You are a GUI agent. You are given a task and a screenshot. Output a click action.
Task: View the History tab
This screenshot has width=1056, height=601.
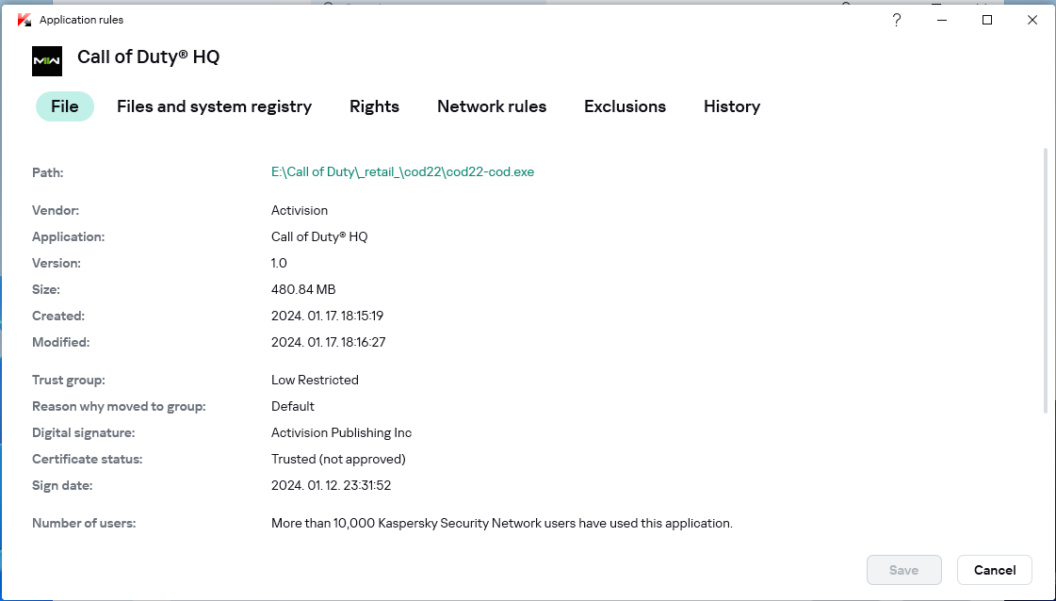pos(732,106)
